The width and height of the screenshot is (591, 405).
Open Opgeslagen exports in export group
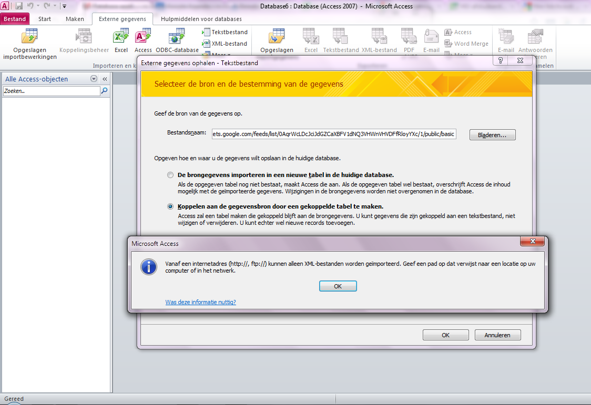tap(277, 40)
